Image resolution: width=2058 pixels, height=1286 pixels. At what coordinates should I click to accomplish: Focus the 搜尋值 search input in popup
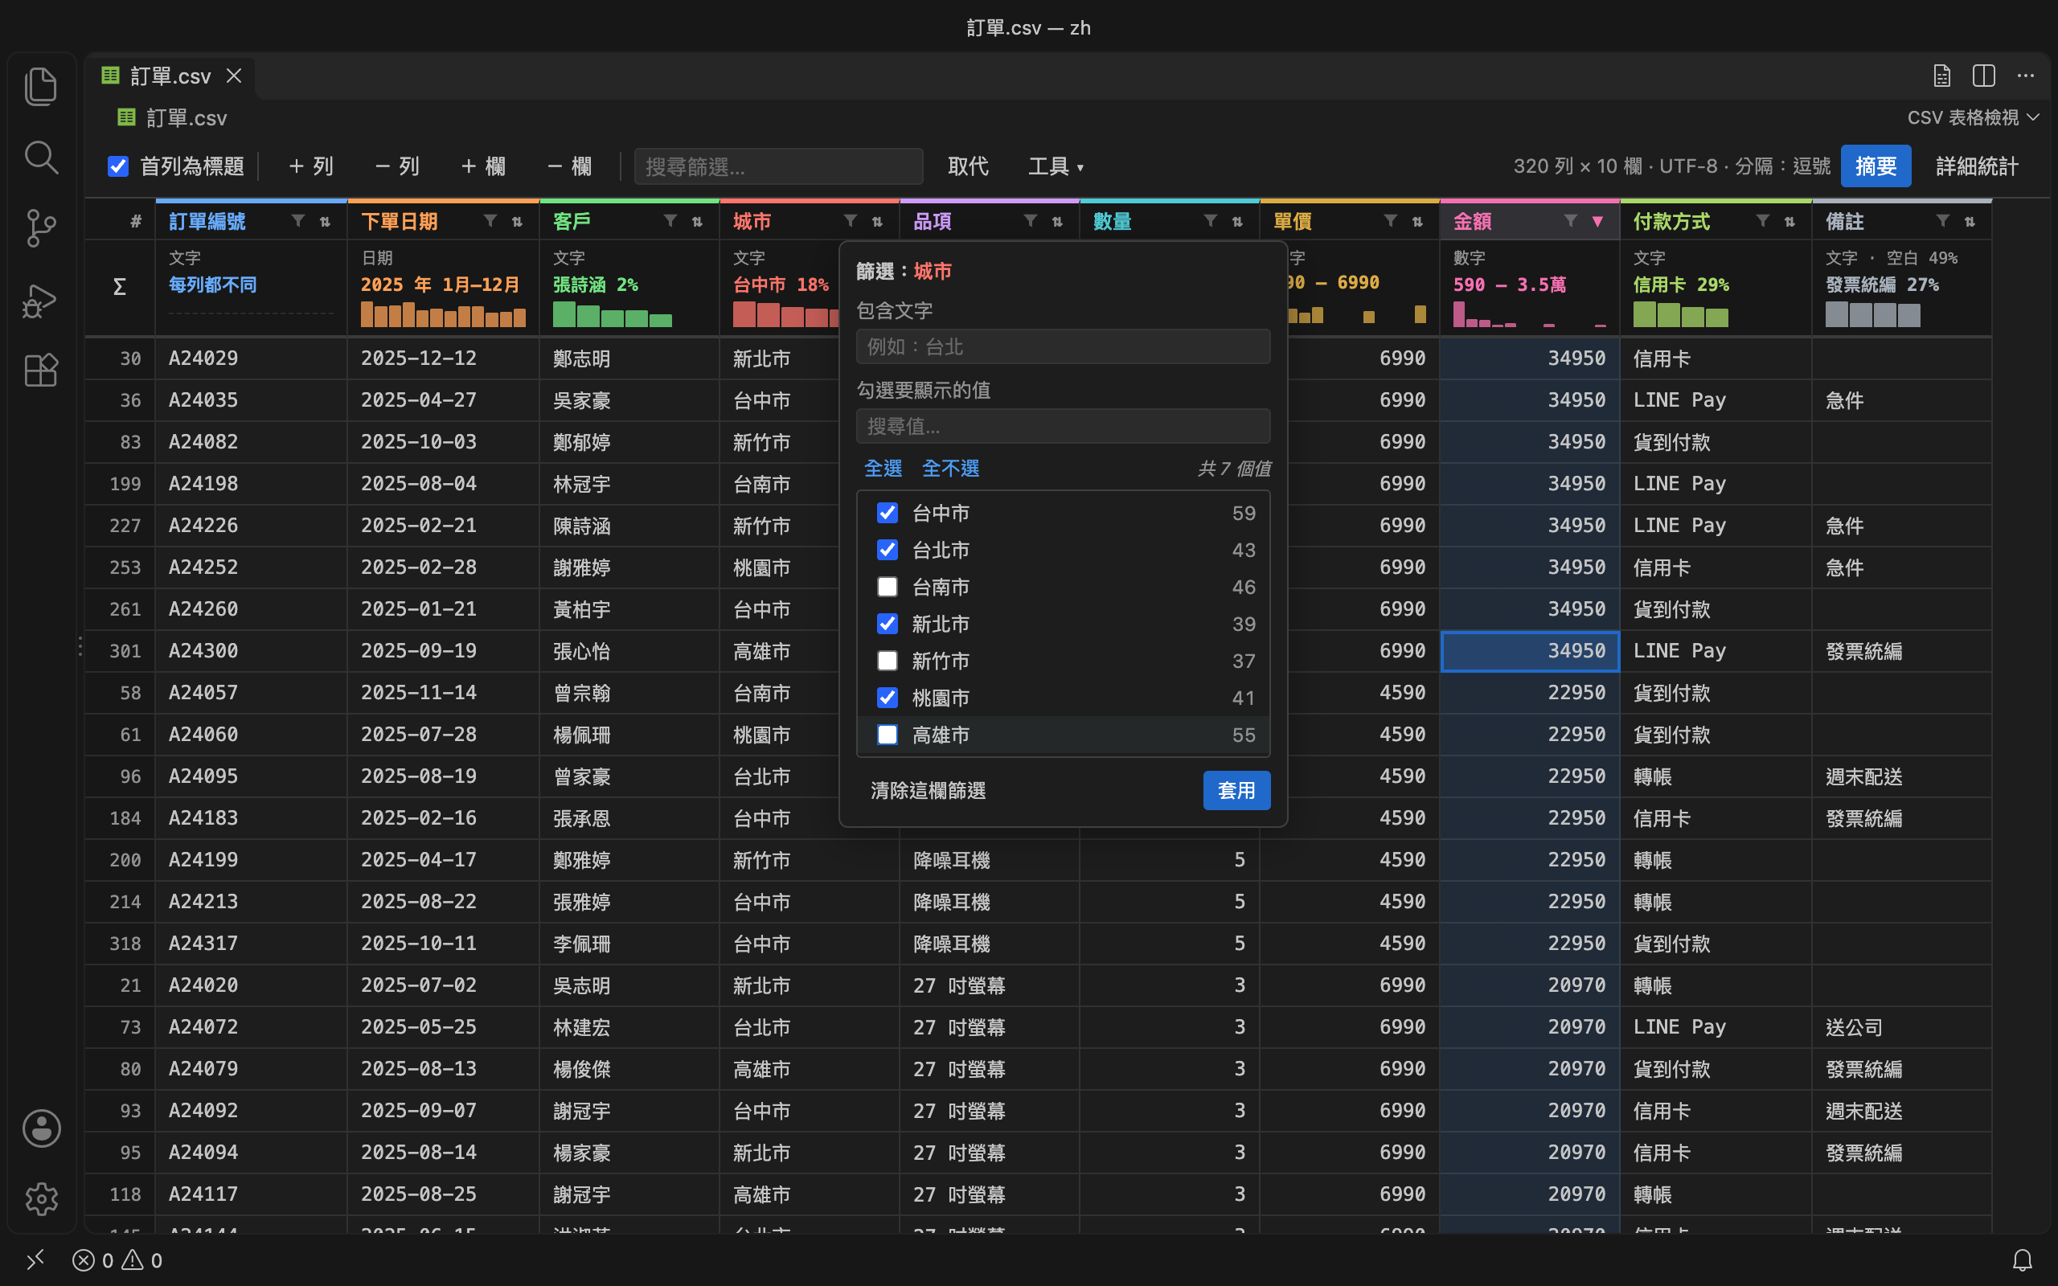1063,425
